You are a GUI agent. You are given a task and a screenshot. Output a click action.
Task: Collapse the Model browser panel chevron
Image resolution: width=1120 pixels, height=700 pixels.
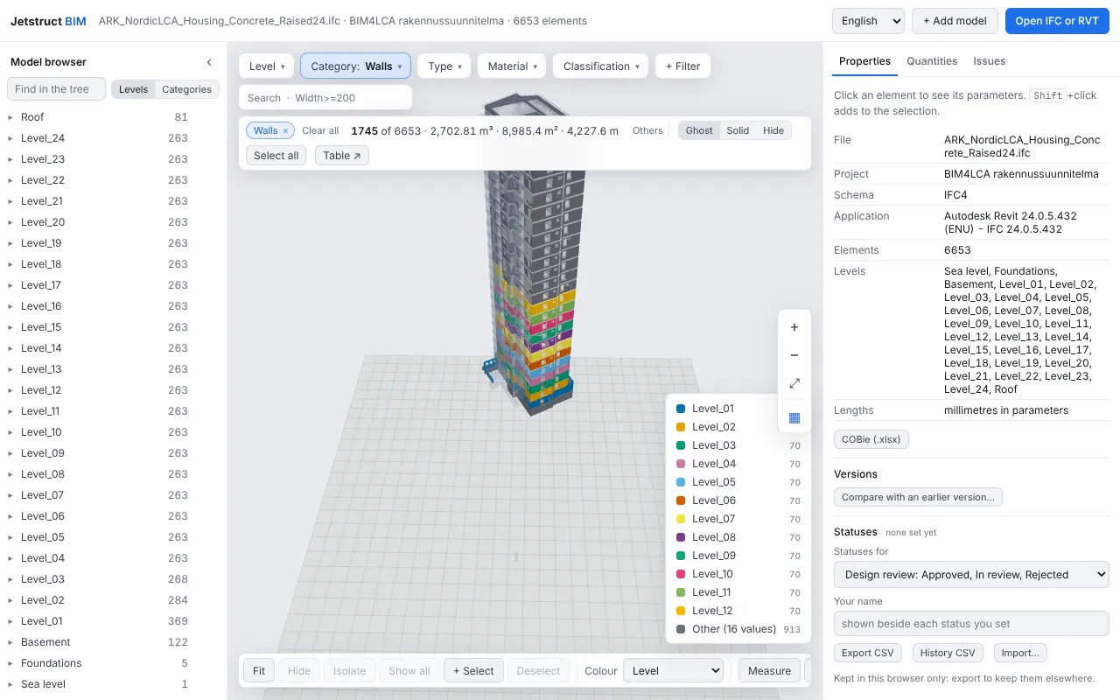pos(209,62)
